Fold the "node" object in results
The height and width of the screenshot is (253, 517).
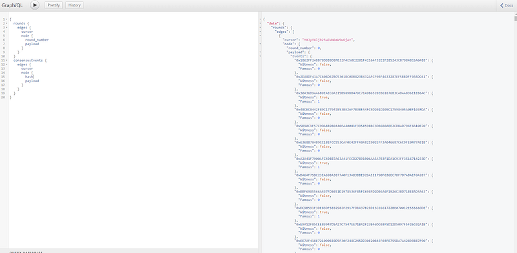(260, 44)
